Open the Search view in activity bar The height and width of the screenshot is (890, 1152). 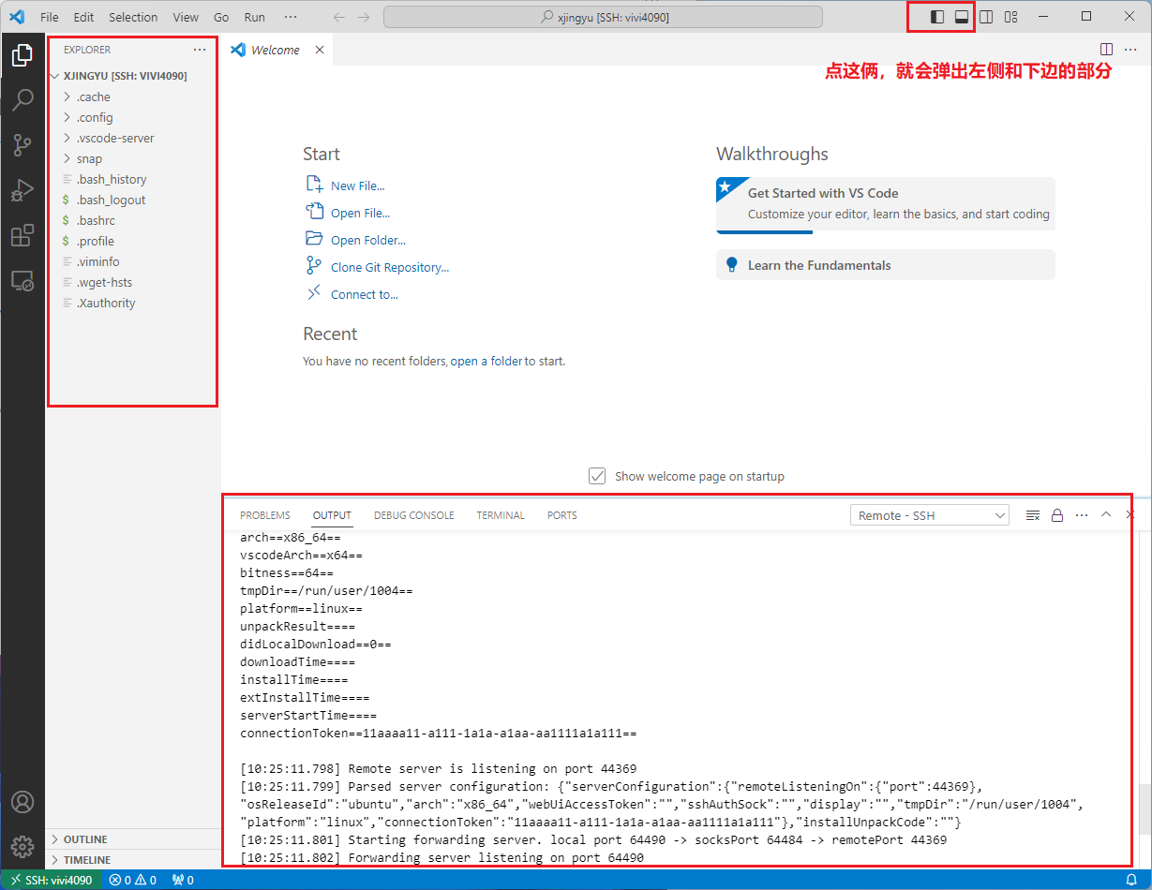22,100
